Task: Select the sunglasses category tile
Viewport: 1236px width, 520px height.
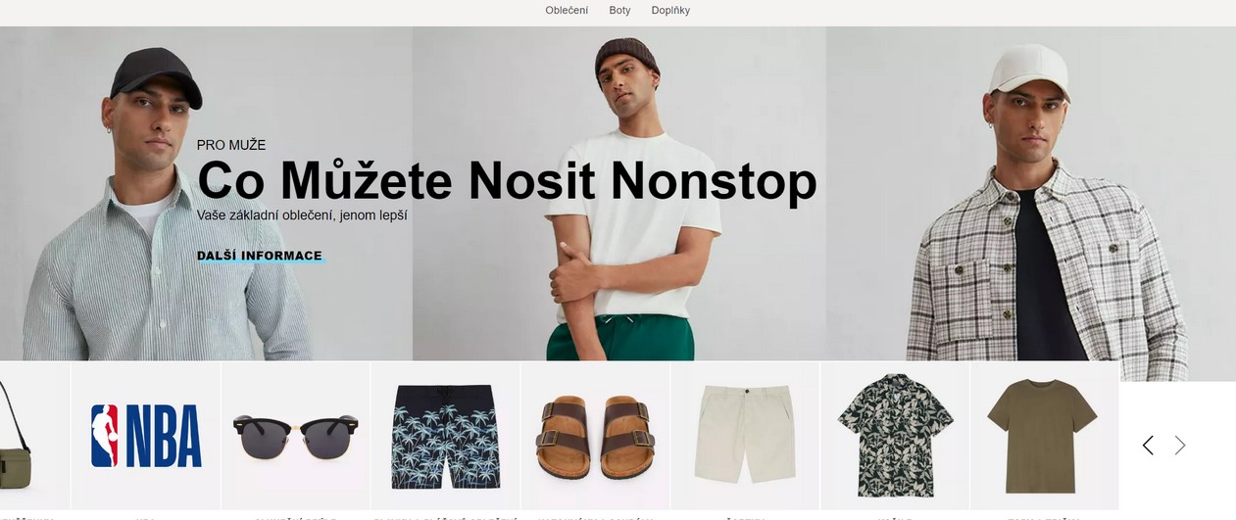Action: pyautogui.click(x=296, y=436)
